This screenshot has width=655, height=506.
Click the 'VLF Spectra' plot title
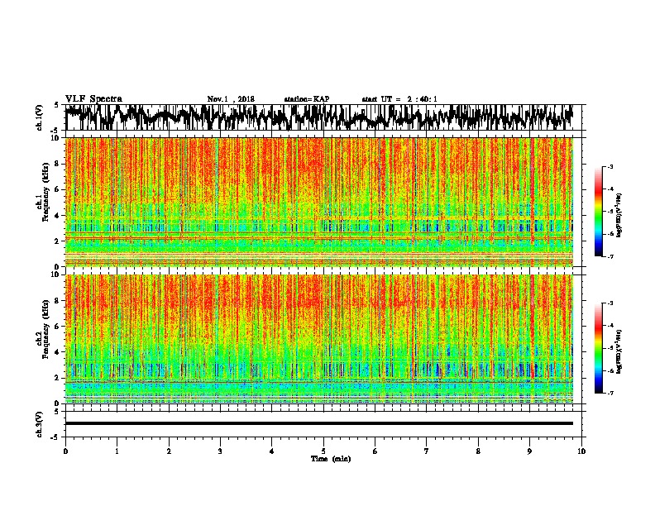point(93,99)
